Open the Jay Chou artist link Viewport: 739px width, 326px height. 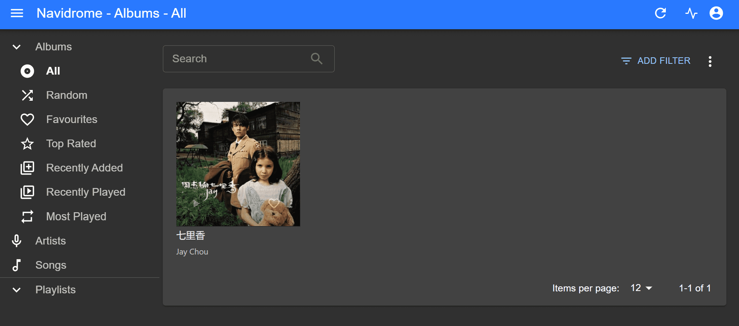(x=192, y=252)
